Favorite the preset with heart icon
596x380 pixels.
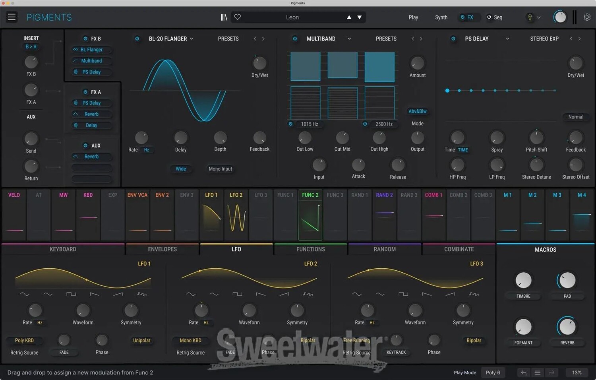point(238,17)
